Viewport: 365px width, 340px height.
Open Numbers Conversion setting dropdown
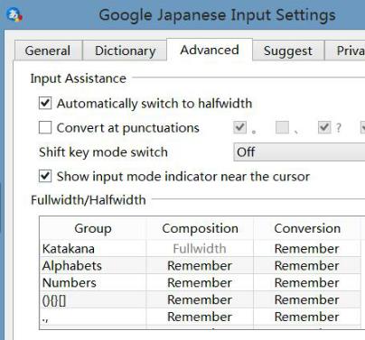[307, 283]
